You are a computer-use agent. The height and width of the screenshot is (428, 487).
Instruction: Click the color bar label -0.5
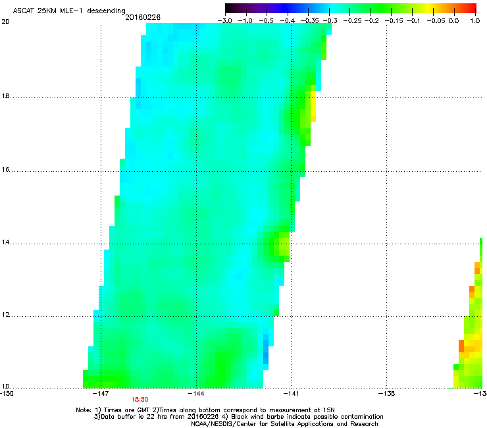click(x=266, y=21)
